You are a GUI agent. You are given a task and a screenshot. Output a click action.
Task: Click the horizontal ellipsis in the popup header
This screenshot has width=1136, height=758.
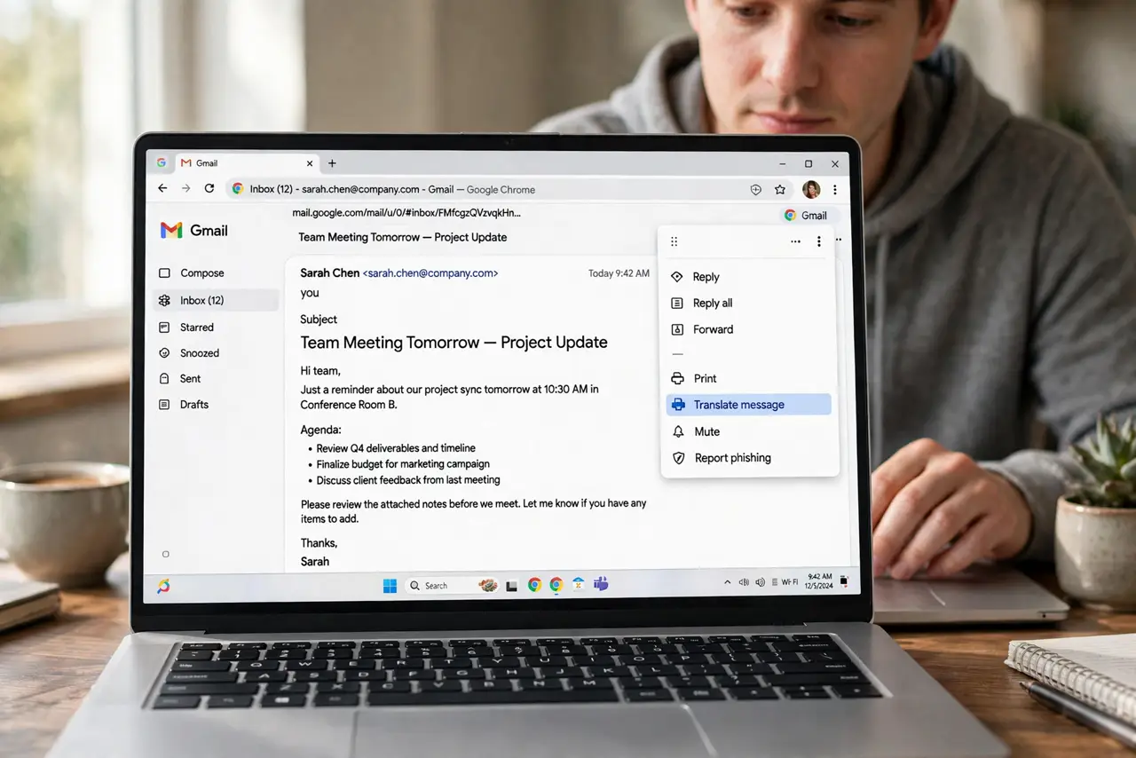(x=795, y=241)
